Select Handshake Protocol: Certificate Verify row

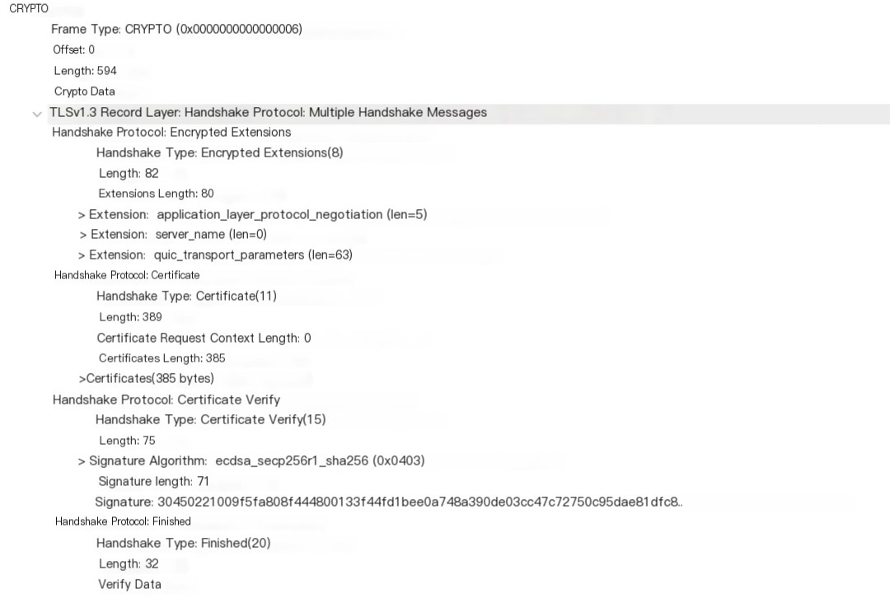point(166,400)
